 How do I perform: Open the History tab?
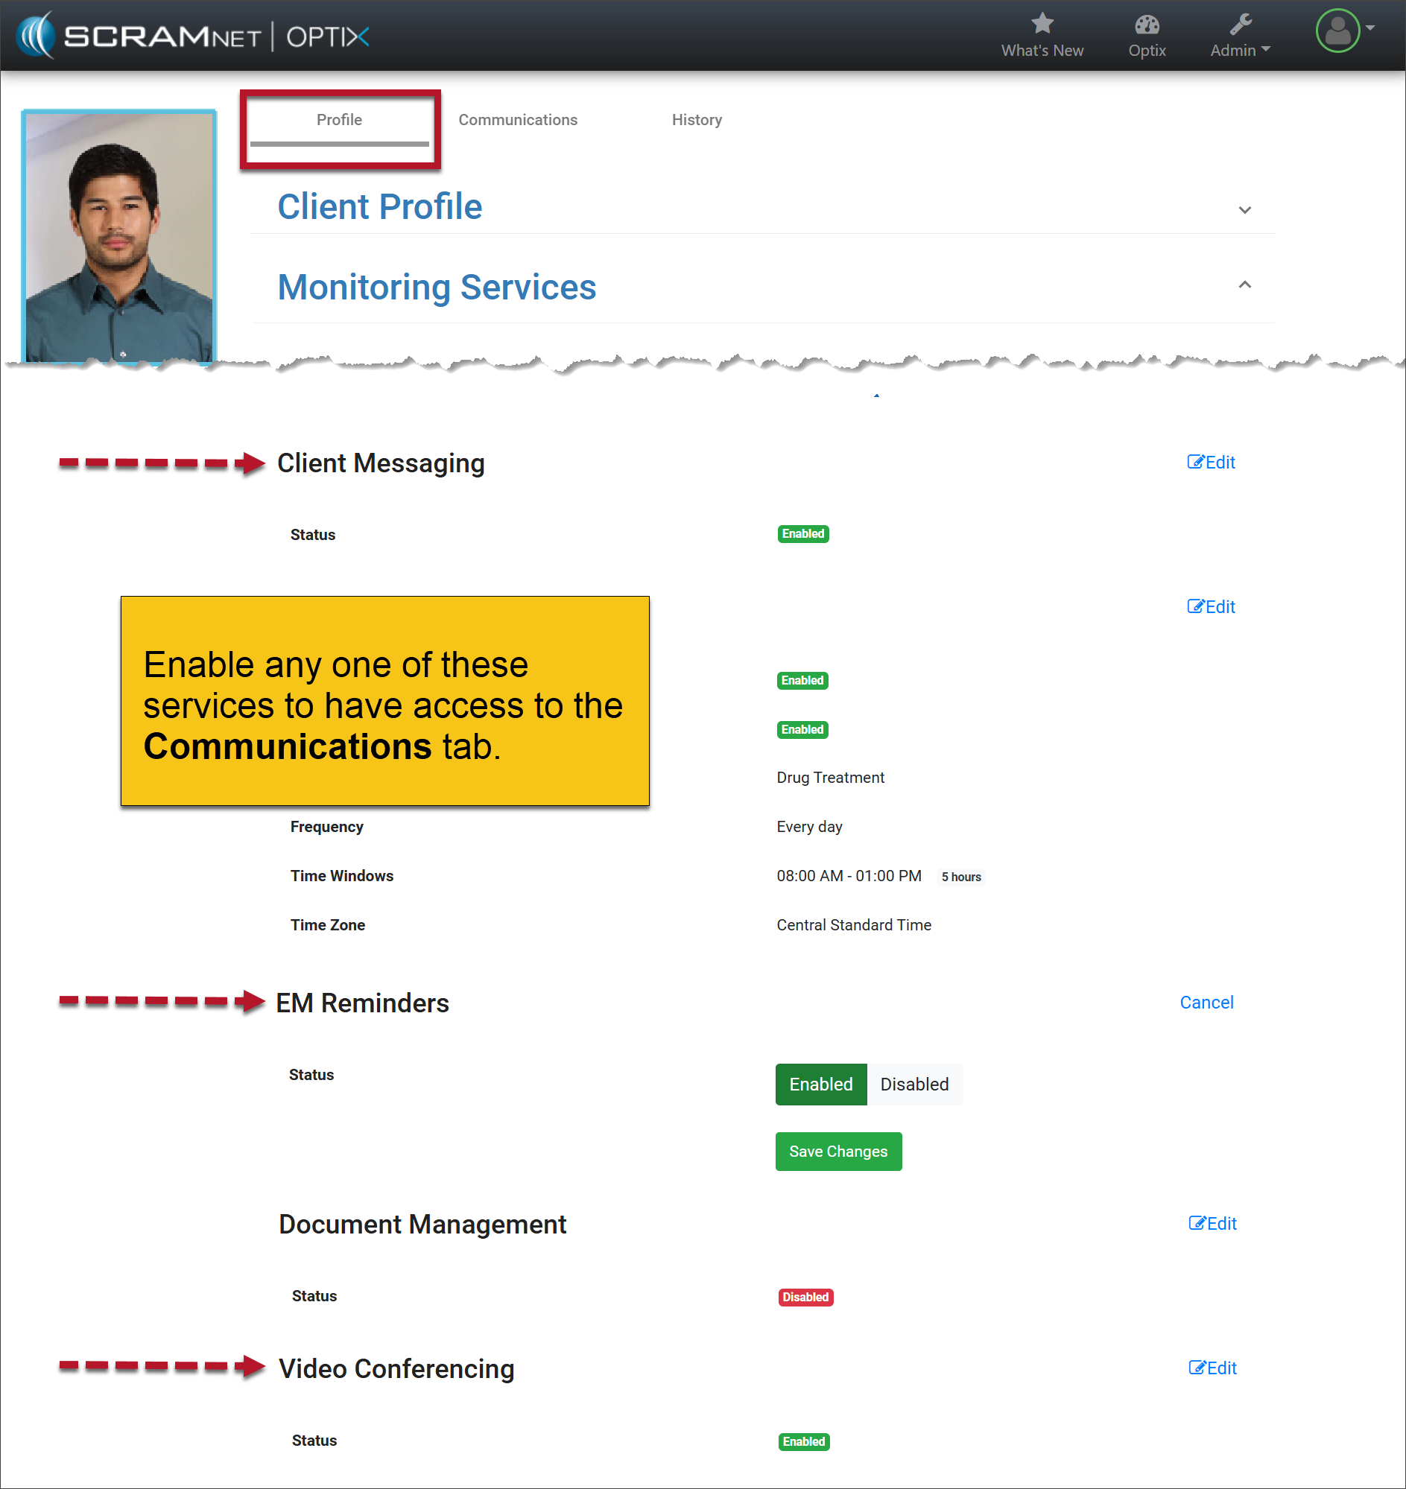coord(697,120)
